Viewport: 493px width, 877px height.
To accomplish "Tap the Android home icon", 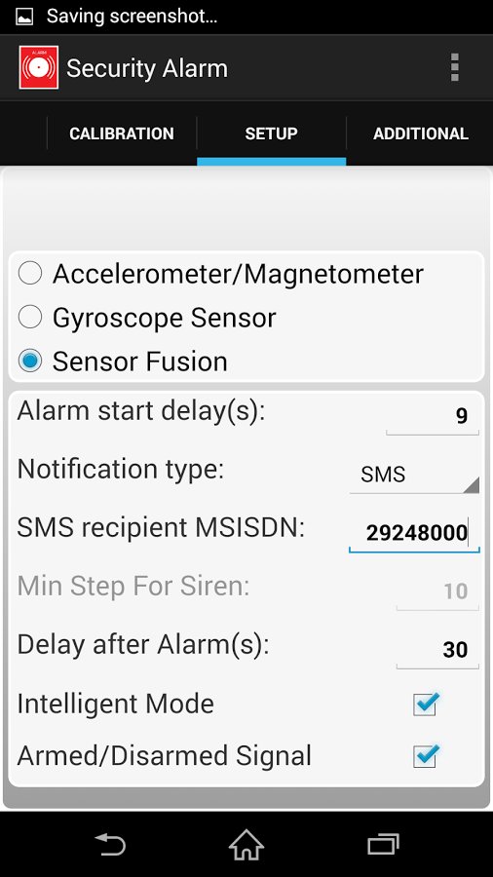I will [246, 844].
